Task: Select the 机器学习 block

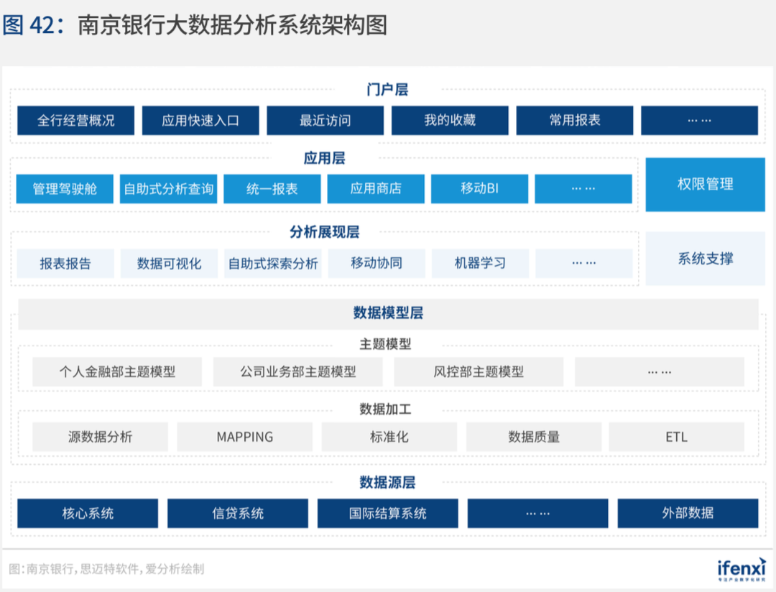Action: click(480, 264)
